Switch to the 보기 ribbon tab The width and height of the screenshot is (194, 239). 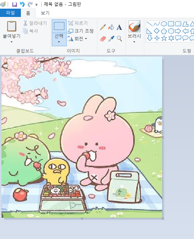click(x=45, y=13)
